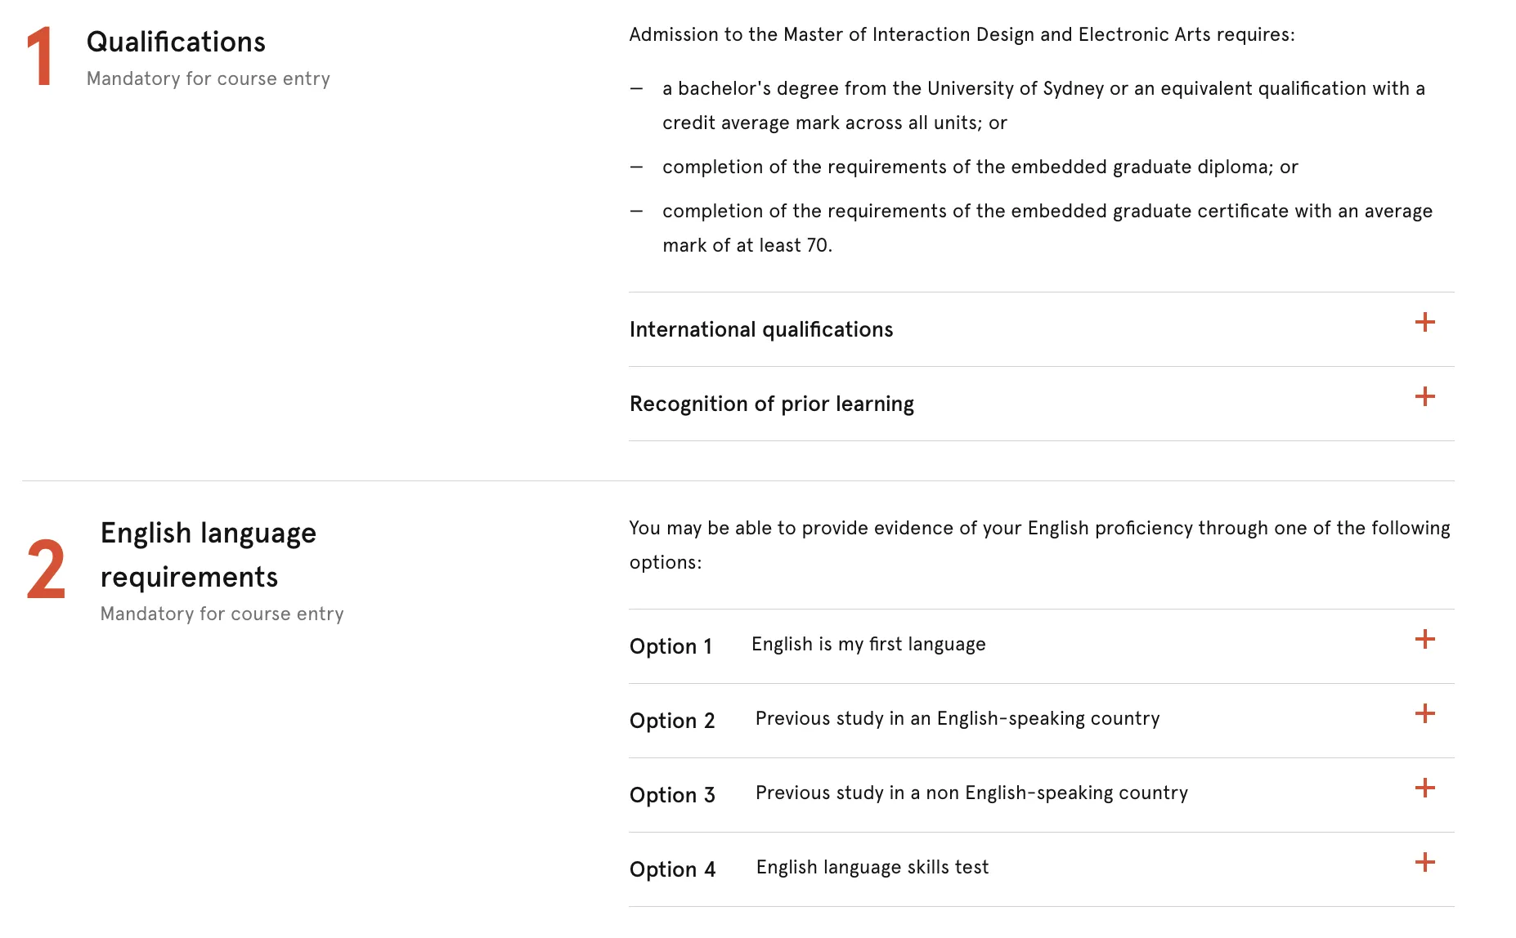This screenshot has width=1516, height=938.
Task: Click the large red number 1
Action: (x=39, y=56)
